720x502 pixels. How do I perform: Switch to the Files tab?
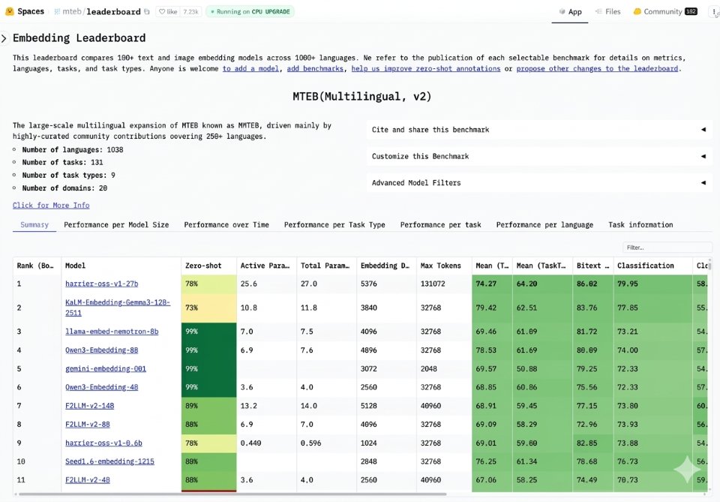(x=607, y=11)
